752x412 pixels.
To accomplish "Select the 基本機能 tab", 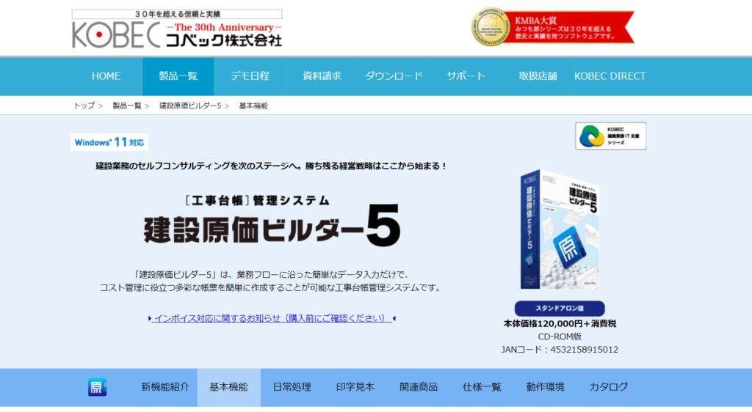I will click(229, 387).
